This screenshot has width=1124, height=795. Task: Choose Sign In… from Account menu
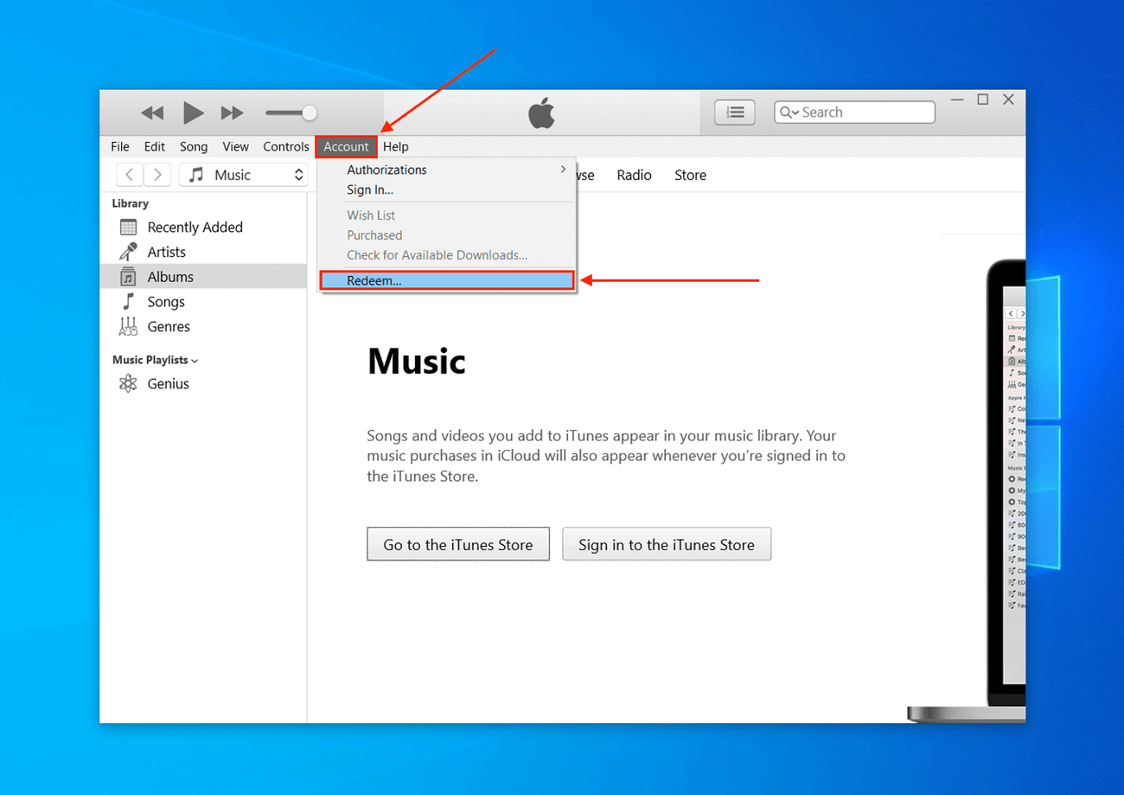(x=446, y=189)
